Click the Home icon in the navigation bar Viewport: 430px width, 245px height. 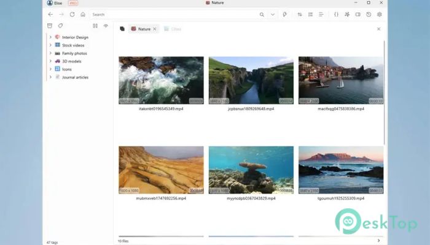[x=82, y=14]
